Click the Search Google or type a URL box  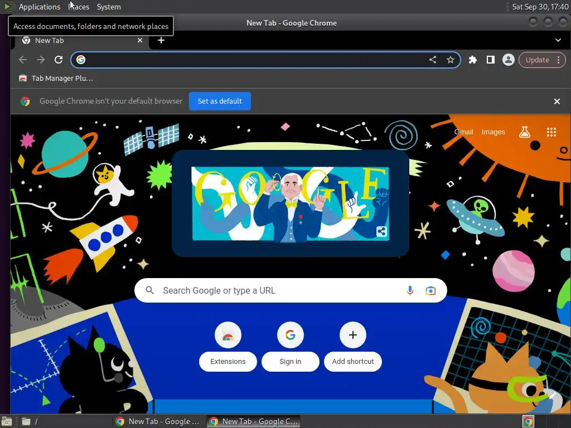tap(291, 290)
